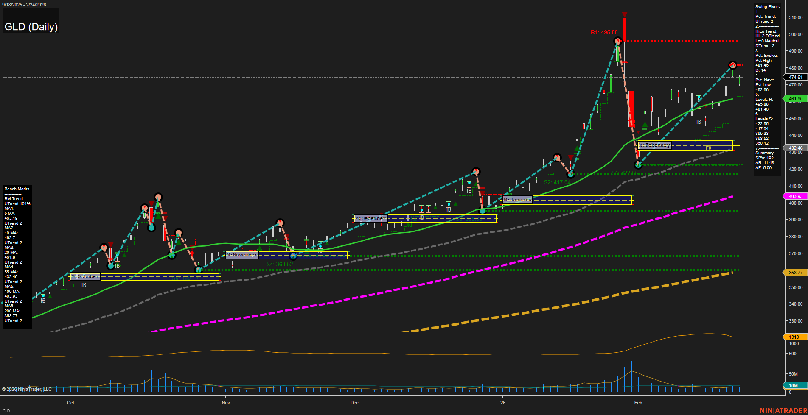Click the IB marker label near the October lows

84,285
